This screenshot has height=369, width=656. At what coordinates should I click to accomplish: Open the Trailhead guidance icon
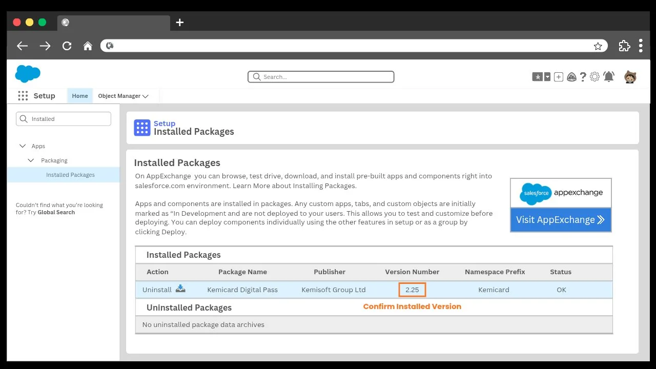[x=571, y=77]
